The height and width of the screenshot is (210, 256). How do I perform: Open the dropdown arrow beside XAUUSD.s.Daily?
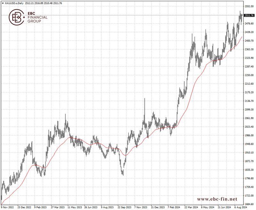coord(3,3)
